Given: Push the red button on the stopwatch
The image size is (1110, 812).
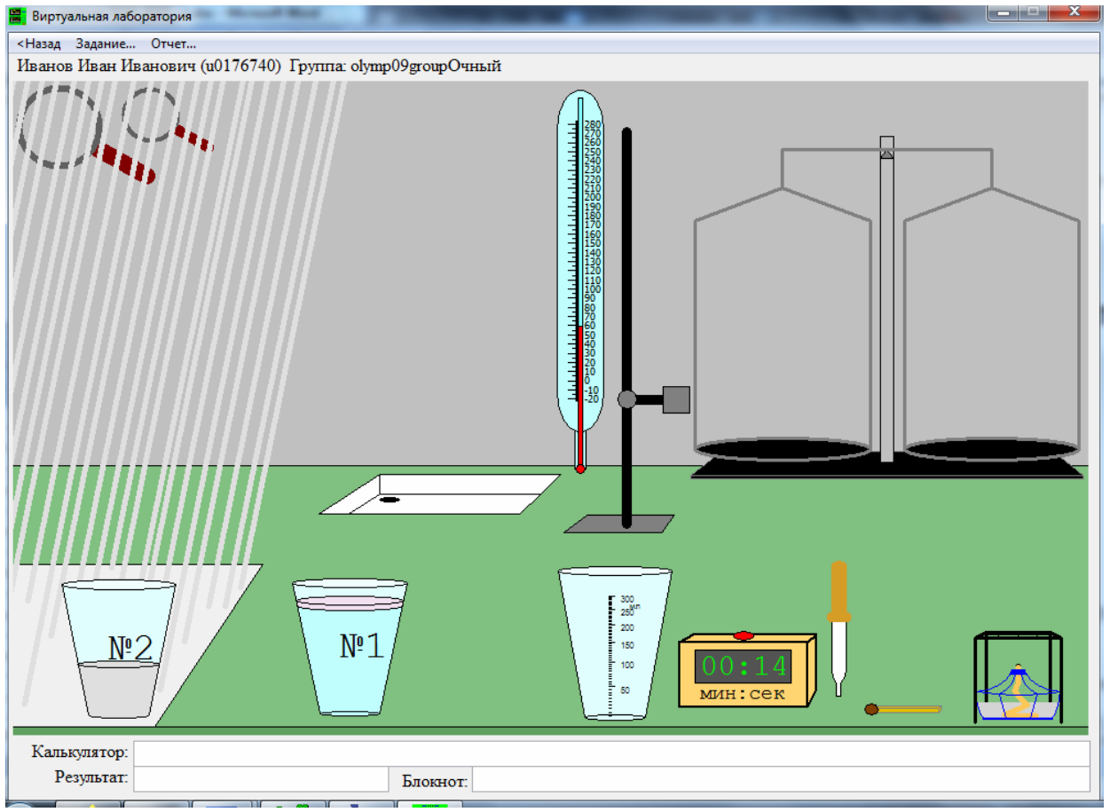Looking at the screenshot, I should (744, 635).
